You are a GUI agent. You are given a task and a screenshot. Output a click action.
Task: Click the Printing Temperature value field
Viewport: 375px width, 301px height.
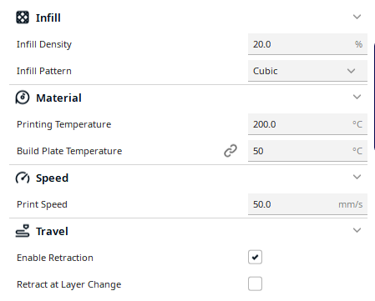[x=307, y=124]
